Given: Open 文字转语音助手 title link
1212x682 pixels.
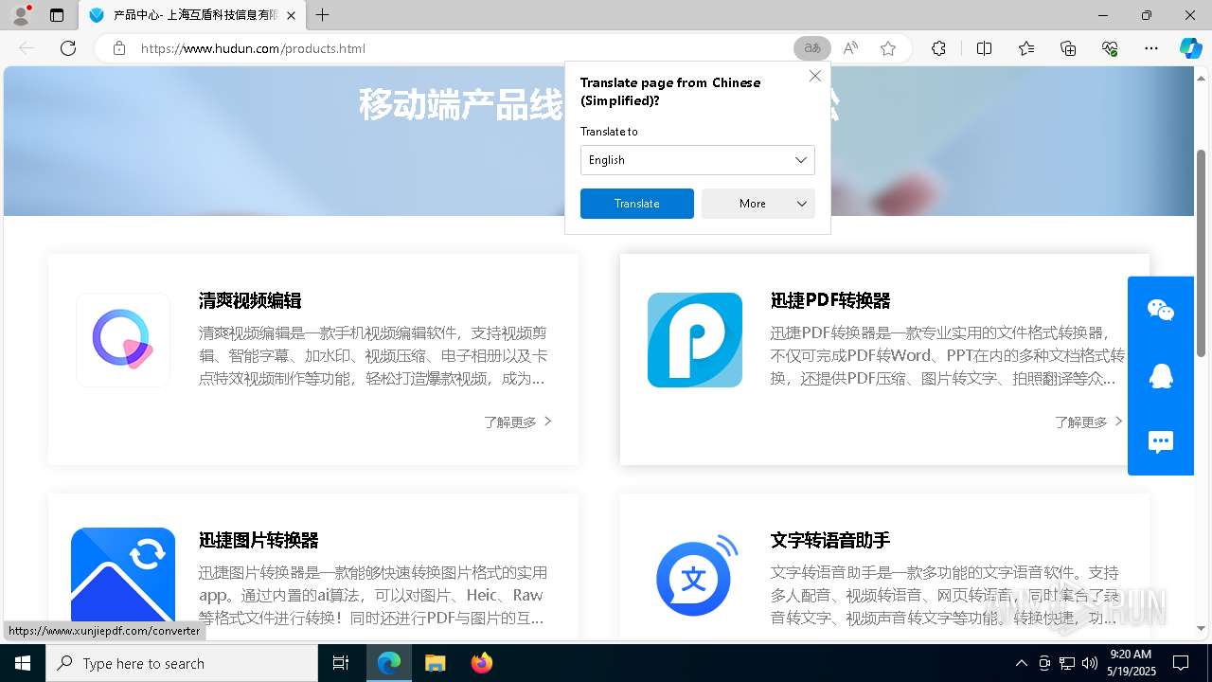Looking at the screenshot, I should coord(830,540).
